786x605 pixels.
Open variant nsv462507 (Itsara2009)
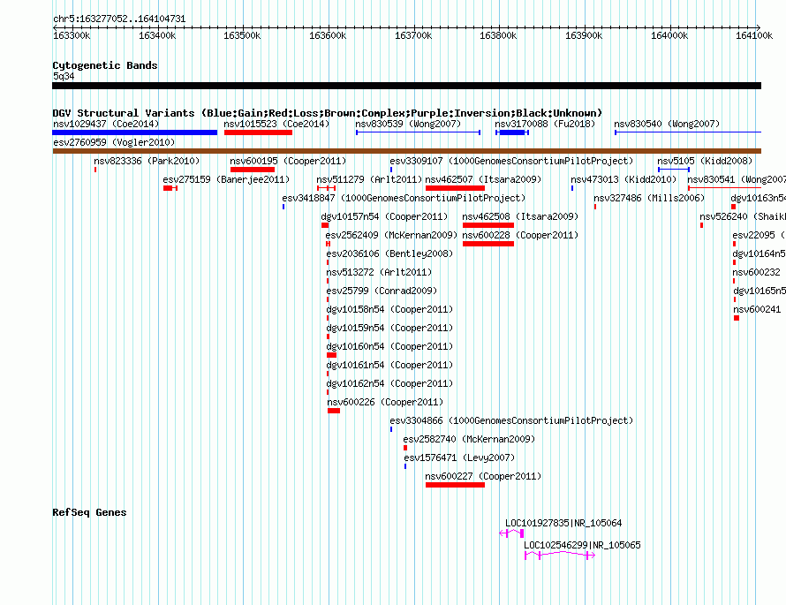[x=483, y=179]
